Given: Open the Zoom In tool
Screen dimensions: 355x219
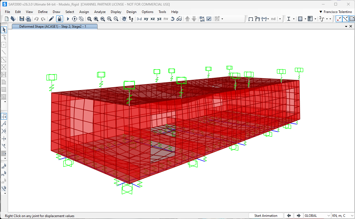Looking at the screenshot, I should coord(109,19).
